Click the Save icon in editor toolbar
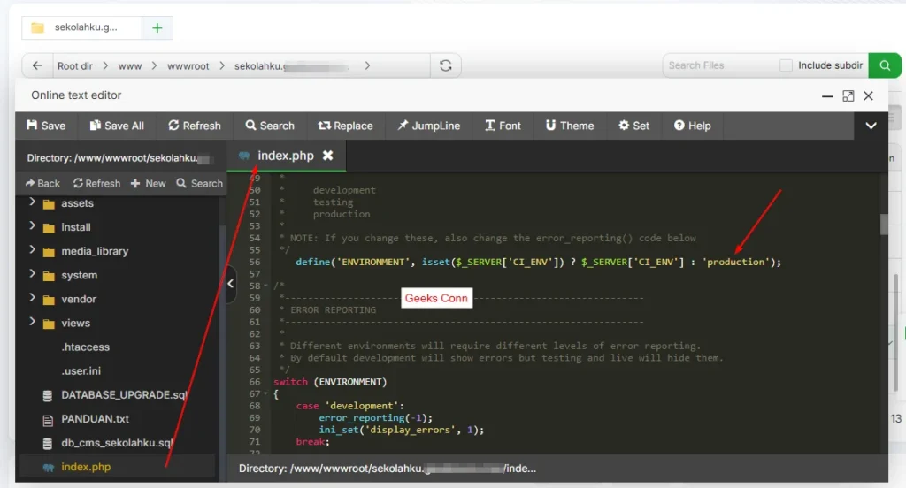Viewport: 906px width, 488px height. (x=33, y=126)
